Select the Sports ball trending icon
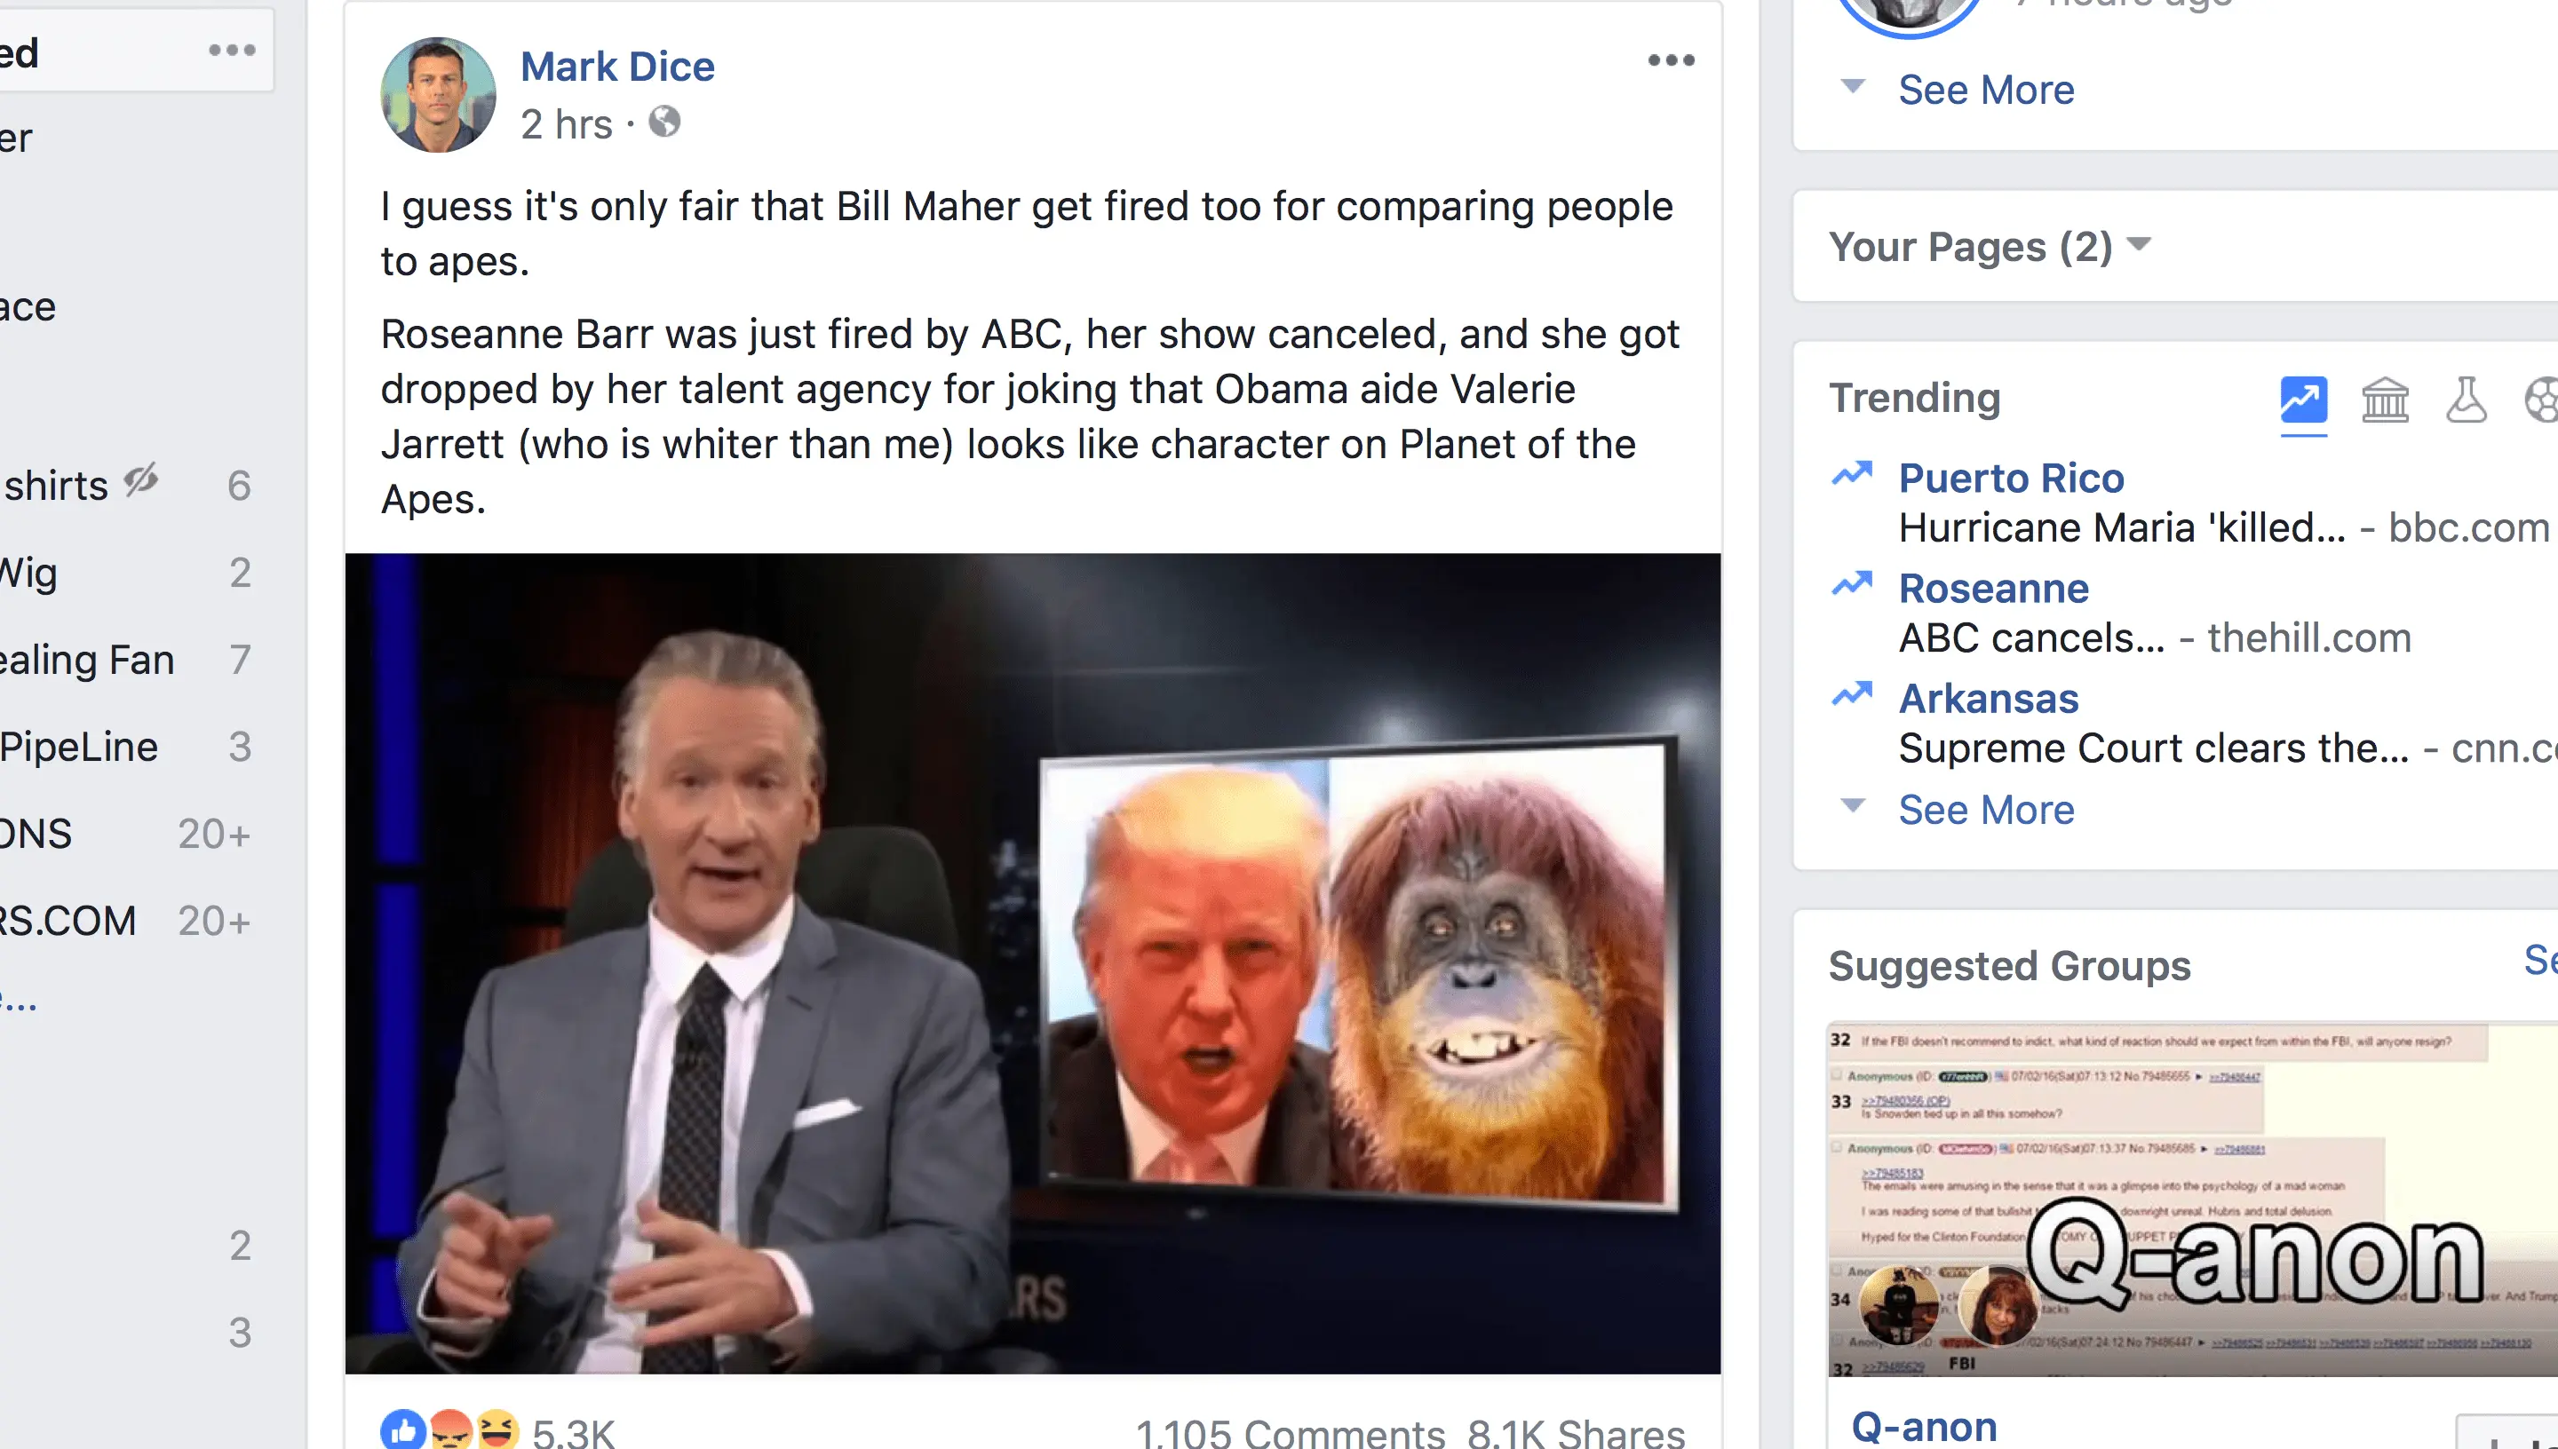The height and width of the screenshot is (1449, 2558). coord(2541,400)
